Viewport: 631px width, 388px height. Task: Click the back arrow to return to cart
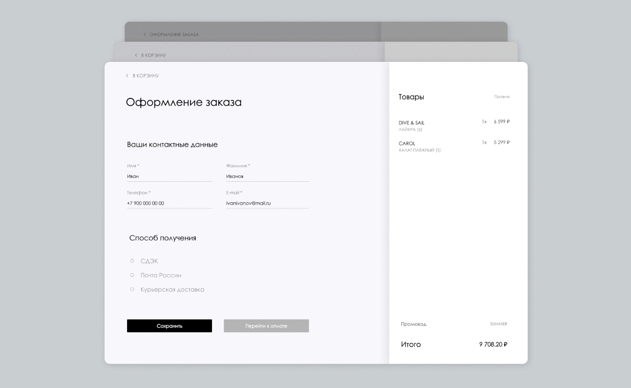pyautogui.click(x=127, y=75)
